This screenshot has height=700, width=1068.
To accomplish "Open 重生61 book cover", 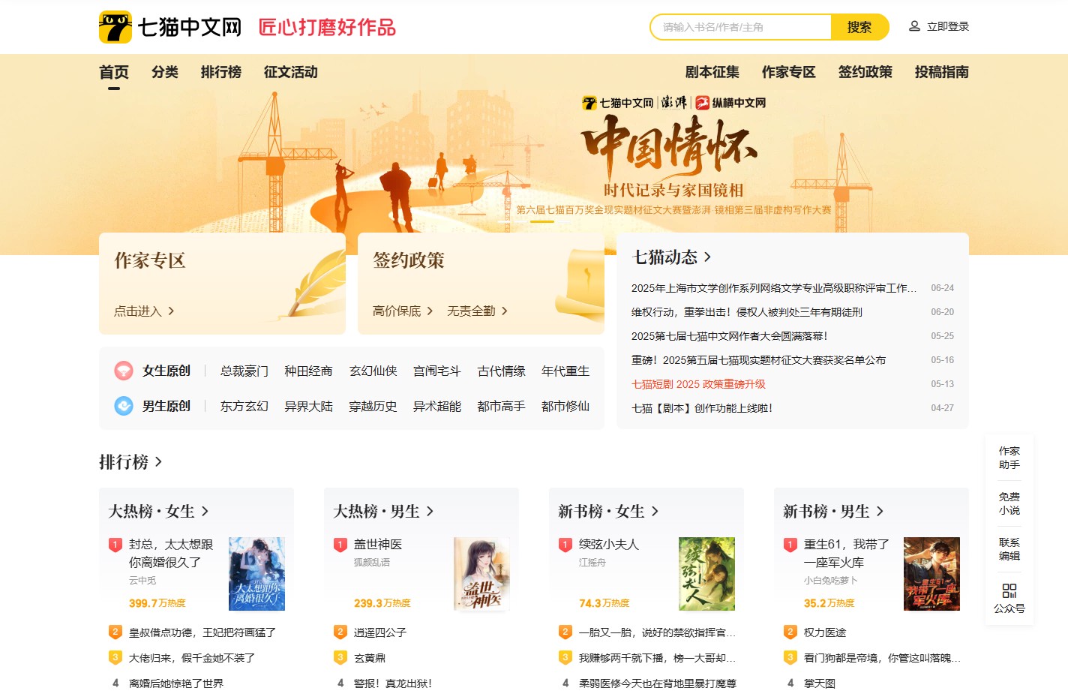I will tap(931, 574).
